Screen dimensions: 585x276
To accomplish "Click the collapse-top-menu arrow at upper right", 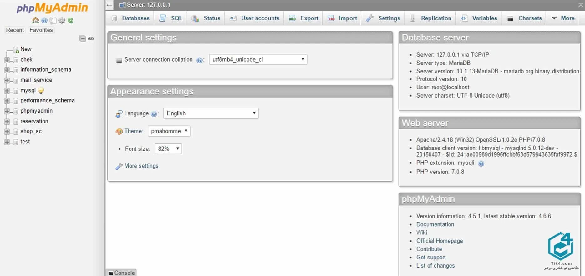I will [581, 5].
